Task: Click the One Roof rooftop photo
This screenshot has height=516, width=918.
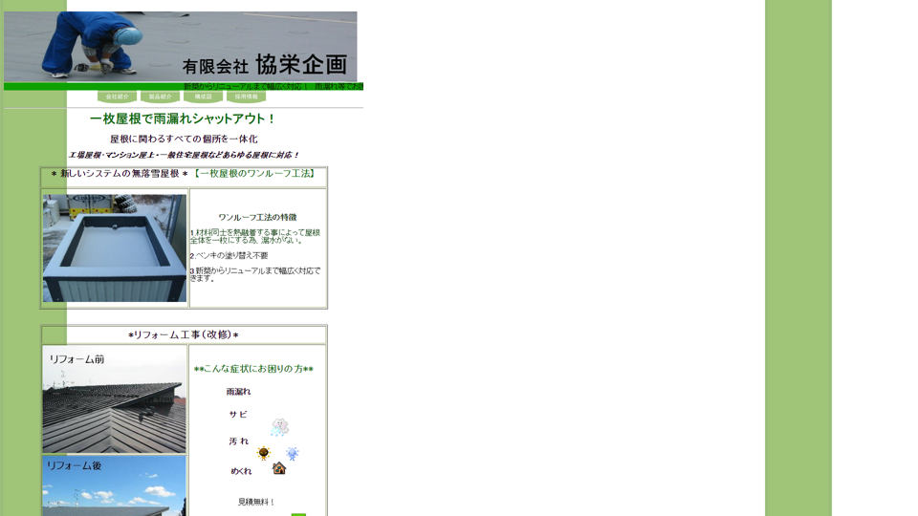Action: [x=115, y=248]
